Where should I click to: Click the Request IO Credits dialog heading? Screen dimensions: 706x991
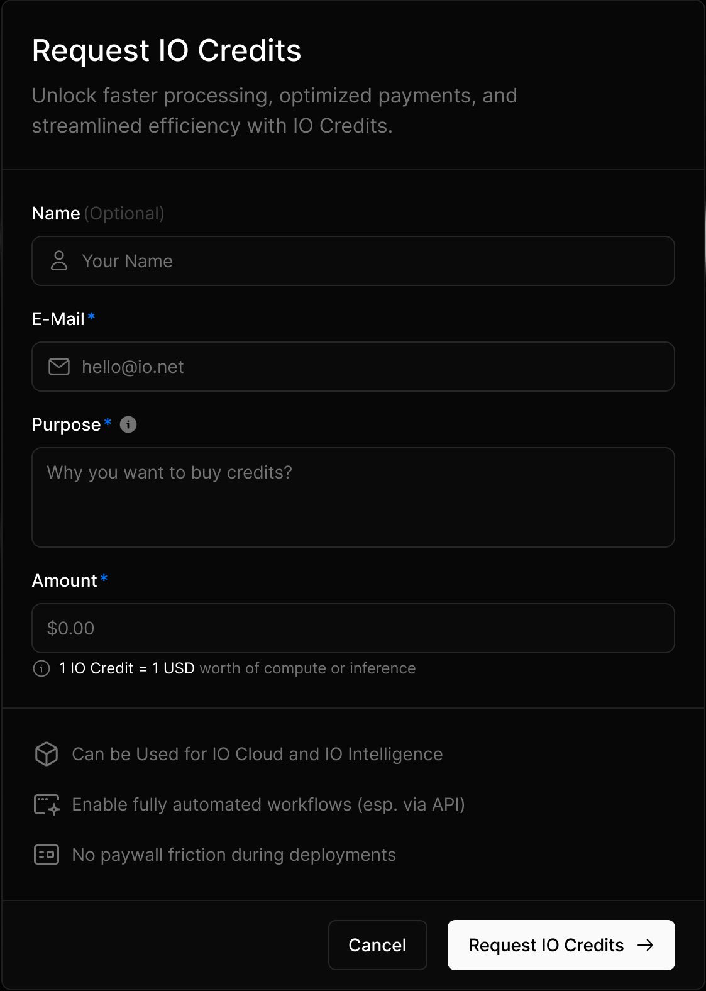pyautogui.click(x=167, y=50)
